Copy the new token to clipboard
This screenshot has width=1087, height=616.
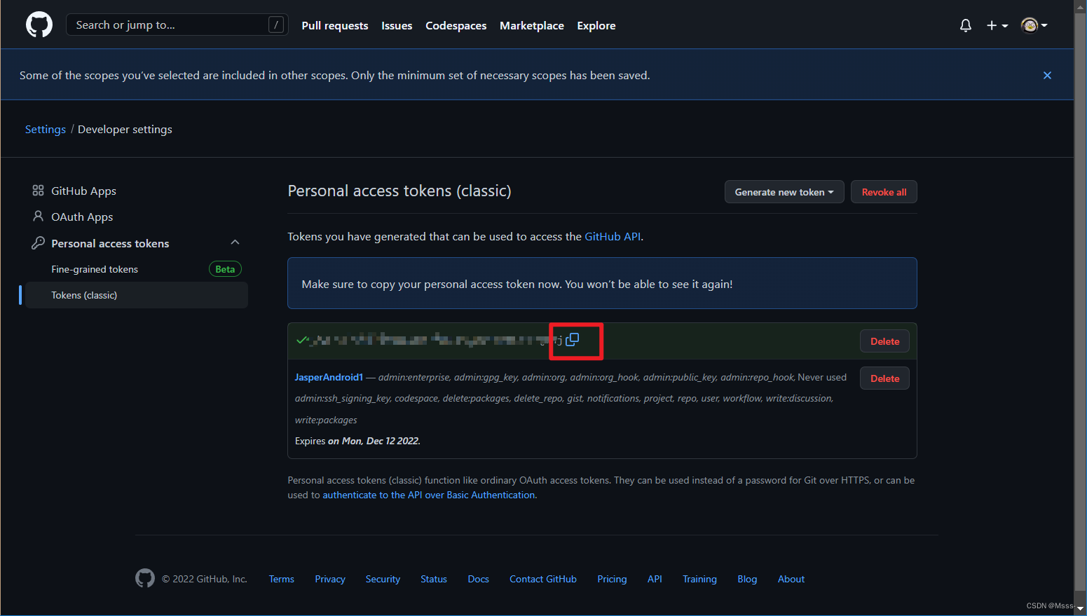pyautogui.click(x=573, y=340)
